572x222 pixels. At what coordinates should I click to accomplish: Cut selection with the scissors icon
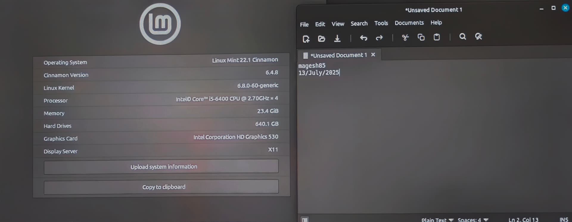click(405, 37)
